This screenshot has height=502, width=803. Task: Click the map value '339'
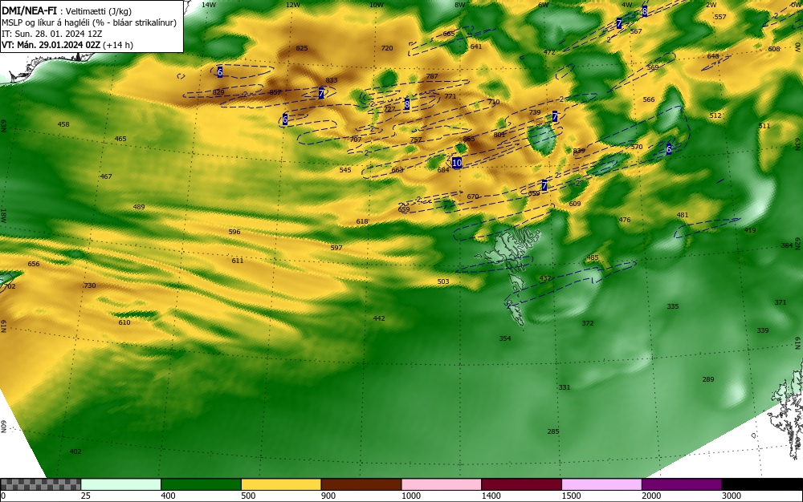(763, 330)
